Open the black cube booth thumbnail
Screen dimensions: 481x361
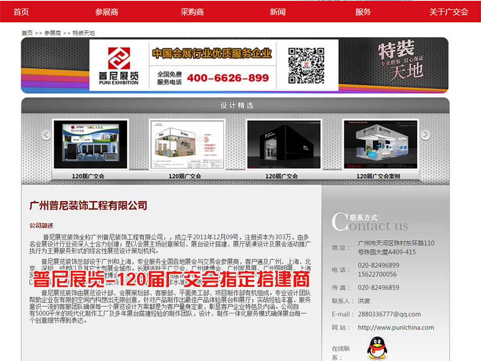[x=284, y=145]
